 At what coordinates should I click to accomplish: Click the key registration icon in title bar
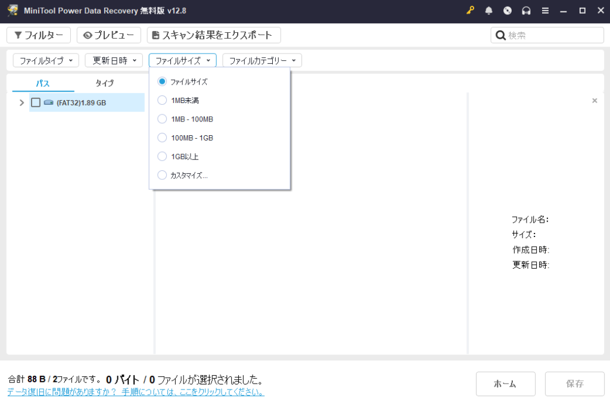click(471, 11)
